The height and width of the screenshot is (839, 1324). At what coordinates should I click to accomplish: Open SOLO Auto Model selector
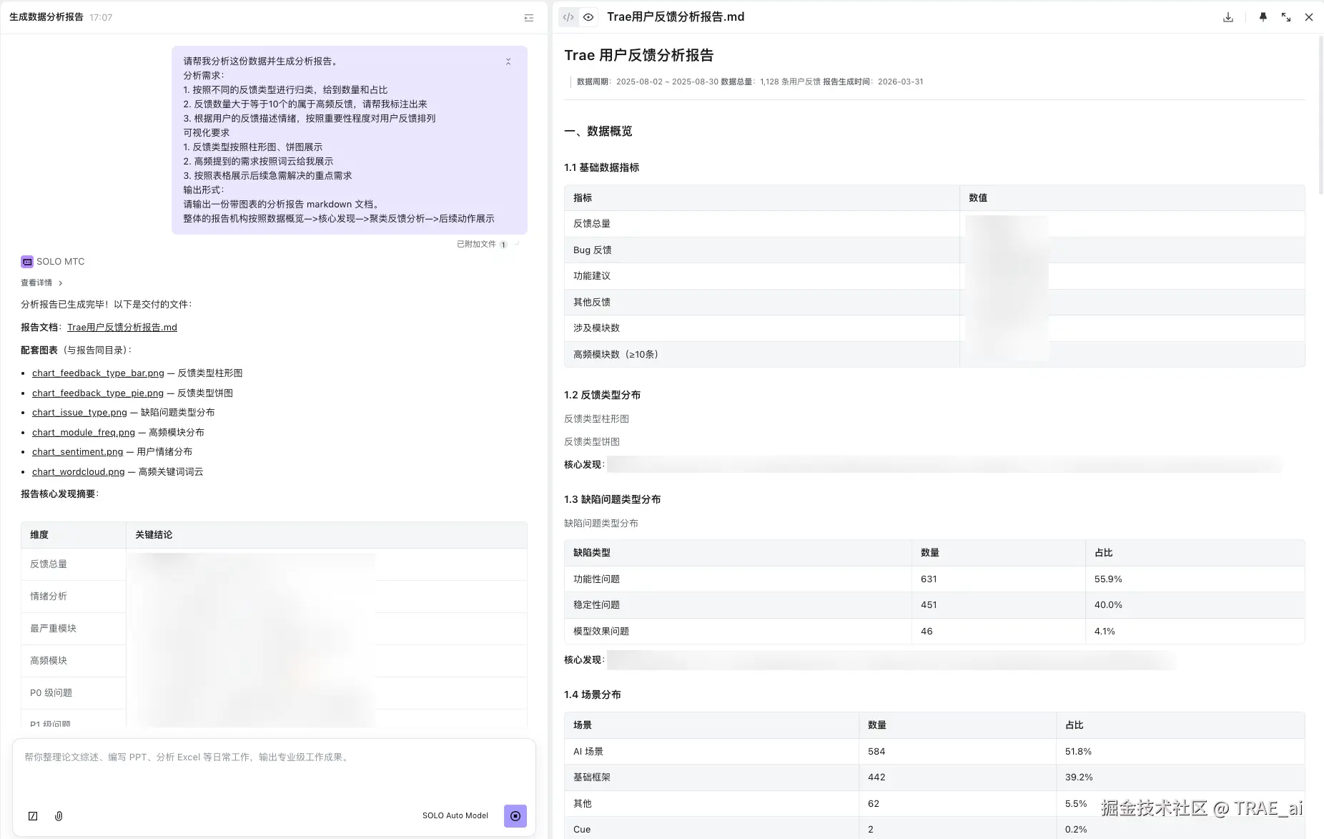(x=455, y=816)
